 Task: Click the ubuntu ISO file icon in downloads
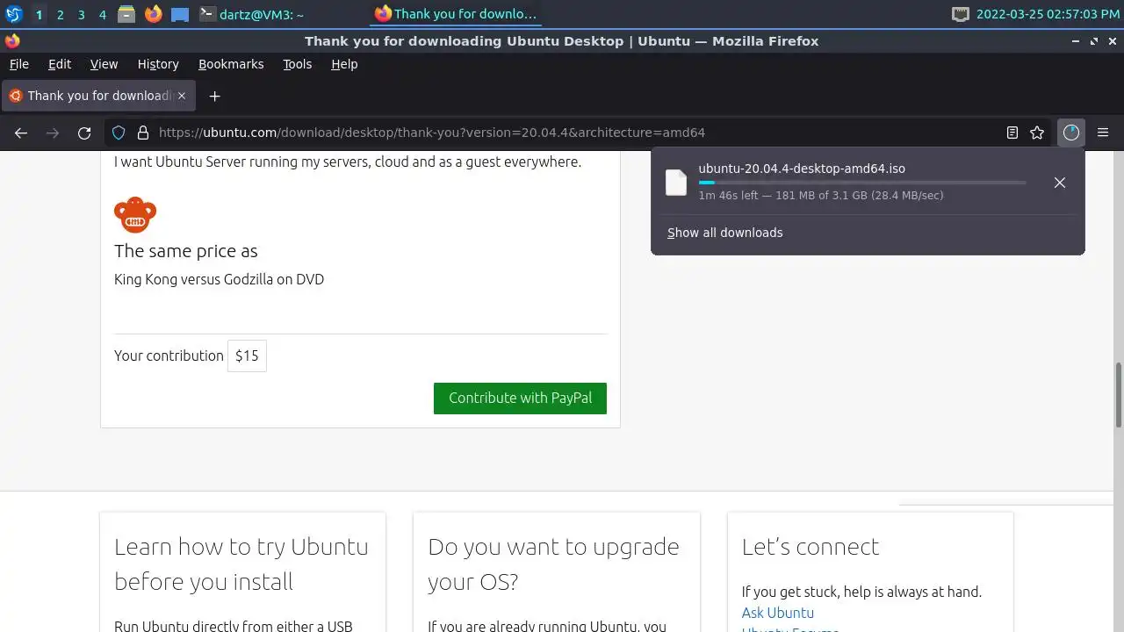coord(676,182)
